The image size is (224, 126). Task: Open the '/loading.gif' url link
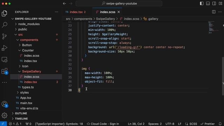[x=128, y=47]
